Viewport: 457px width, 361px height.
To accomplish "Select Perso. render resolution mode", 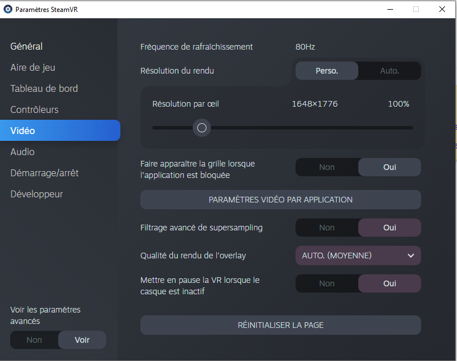I will (327, 71).
